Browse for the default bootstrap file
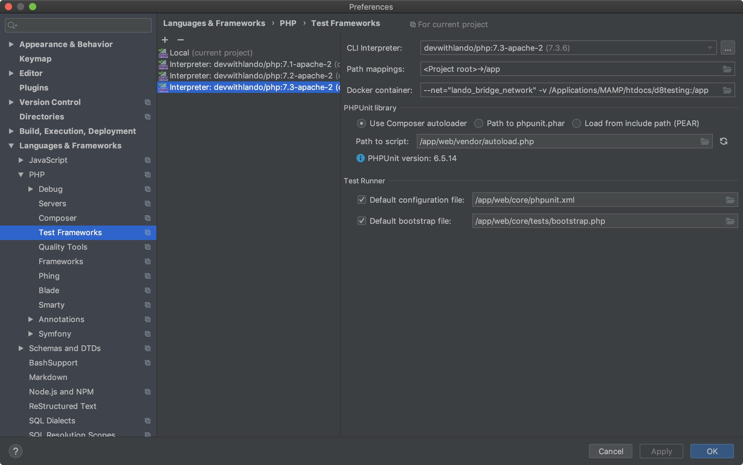 point(730,221)
